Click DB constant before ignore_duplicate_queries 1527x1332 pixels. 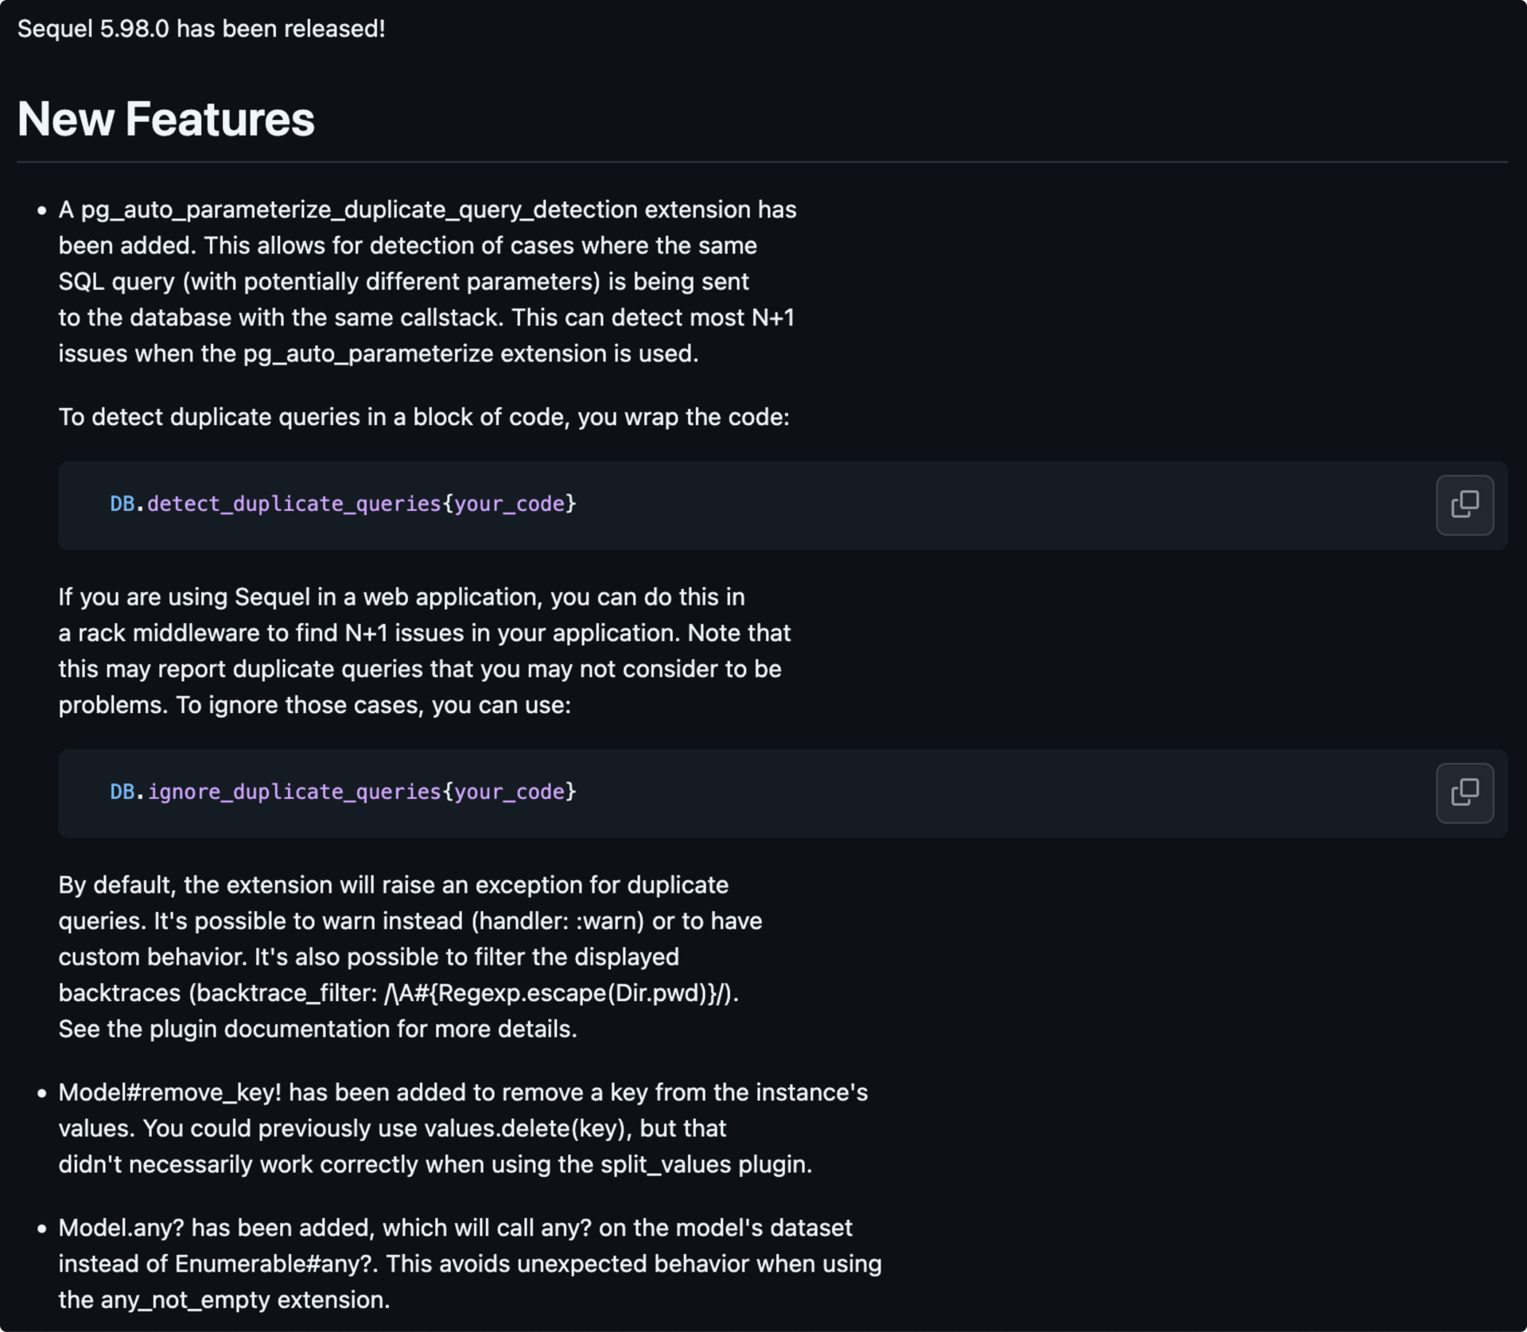[122, 793]
